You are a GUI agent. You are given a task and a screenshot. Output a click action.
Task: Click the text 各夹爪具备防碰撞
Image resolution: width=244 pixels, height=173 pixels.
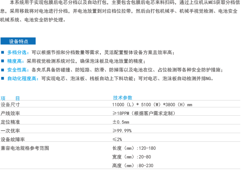point(51,70)
